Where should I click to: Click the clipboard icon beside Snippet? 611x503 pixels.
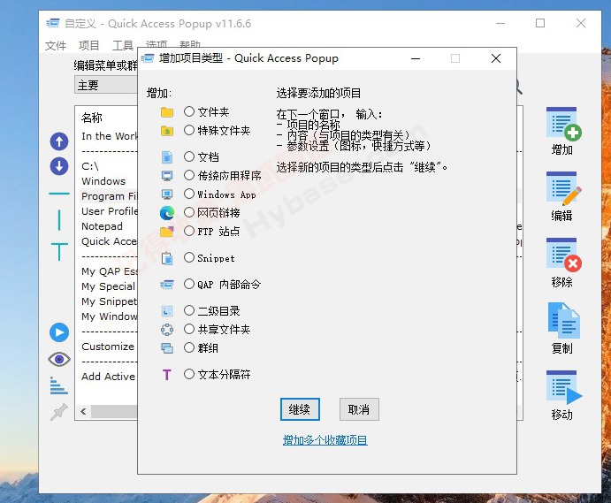167,258
